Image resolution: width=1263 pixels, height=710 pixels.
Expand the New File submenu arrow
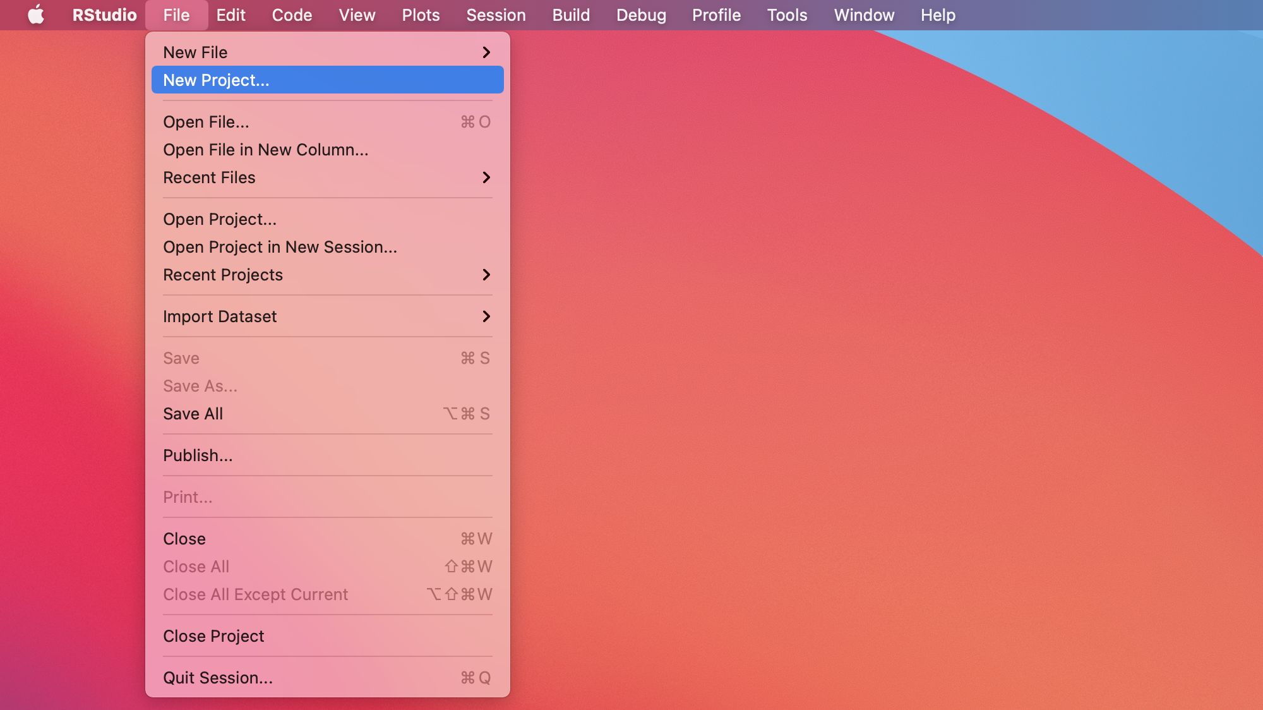tap(486, 52)
